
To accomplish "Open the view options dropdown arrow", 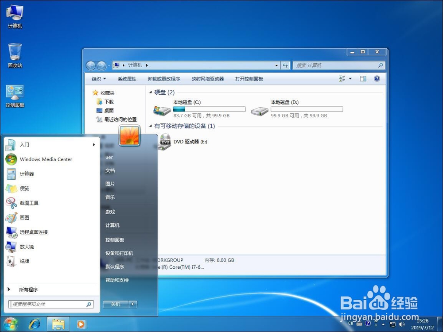I will click(350, 79).
